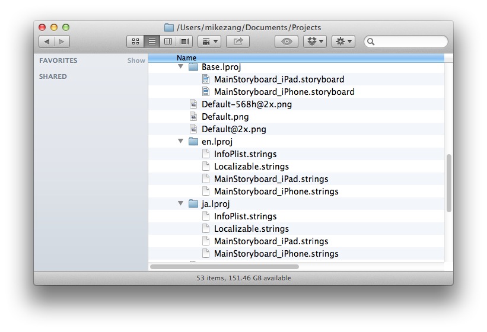Click Localizable.strings icon under en.lproj

pos(206,167)
